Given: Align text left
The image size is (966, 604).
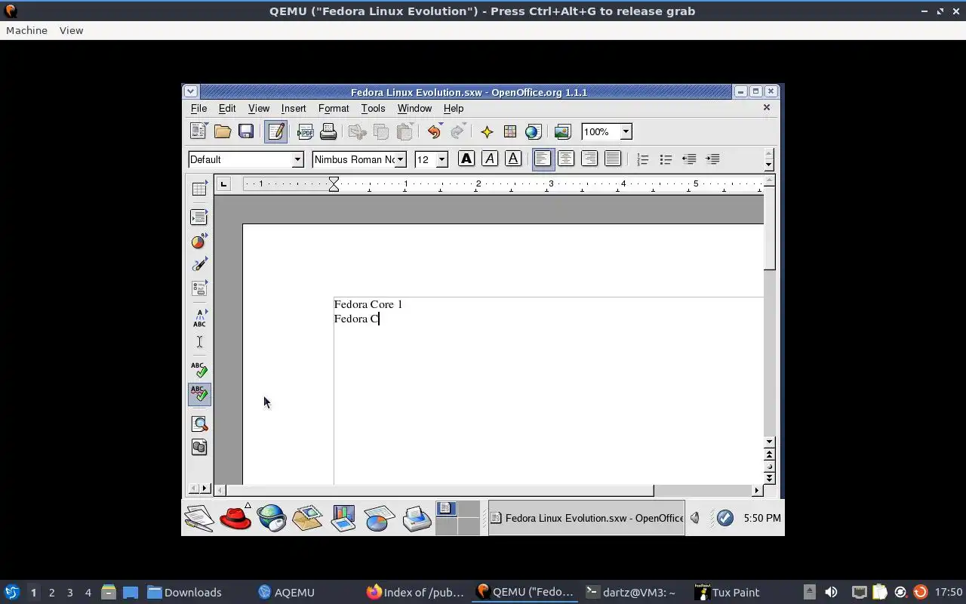Looking at the screenshot, I should point(543,159).
